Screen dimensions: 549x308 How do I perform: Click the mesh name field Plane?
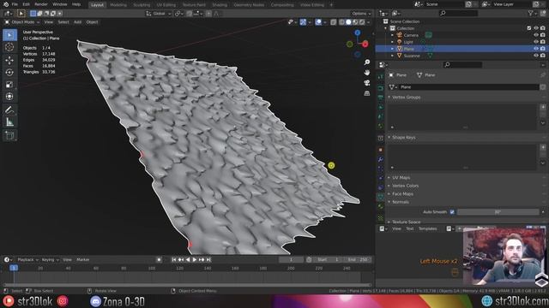468,87
